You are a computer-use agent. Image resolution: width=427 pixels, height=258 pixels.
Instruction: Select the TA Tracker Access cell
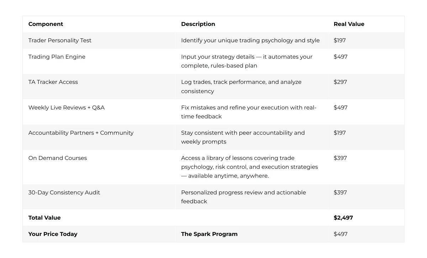pos(53,82)
